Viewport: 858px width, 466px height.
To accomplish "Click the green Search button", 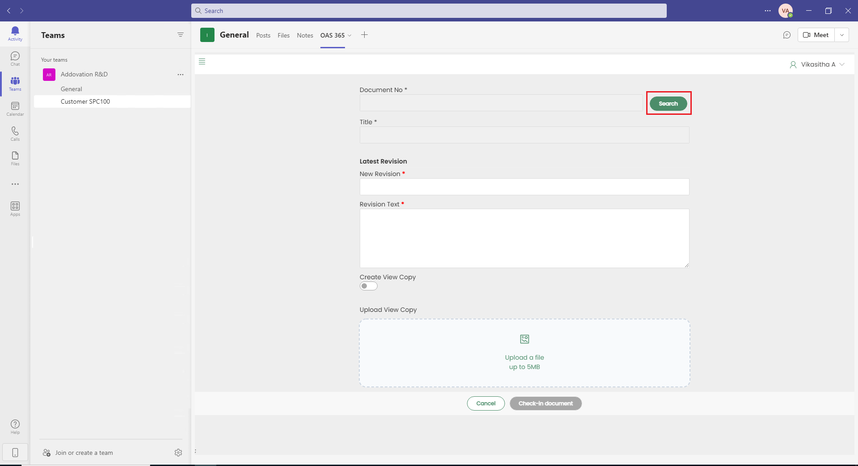I will (x=668, y=104).
